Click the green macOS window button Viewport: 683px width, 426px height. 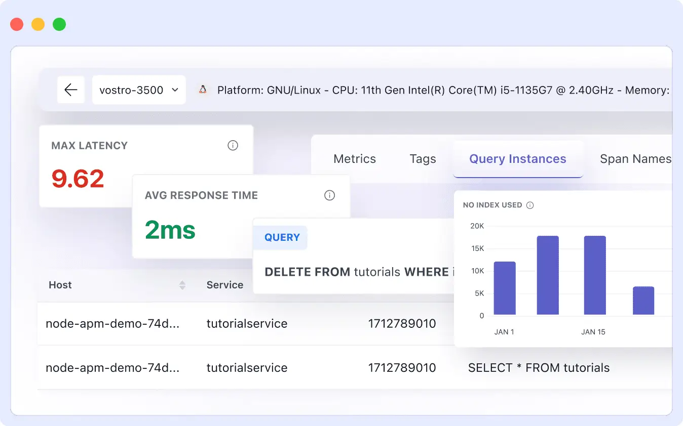click(59, 24)
